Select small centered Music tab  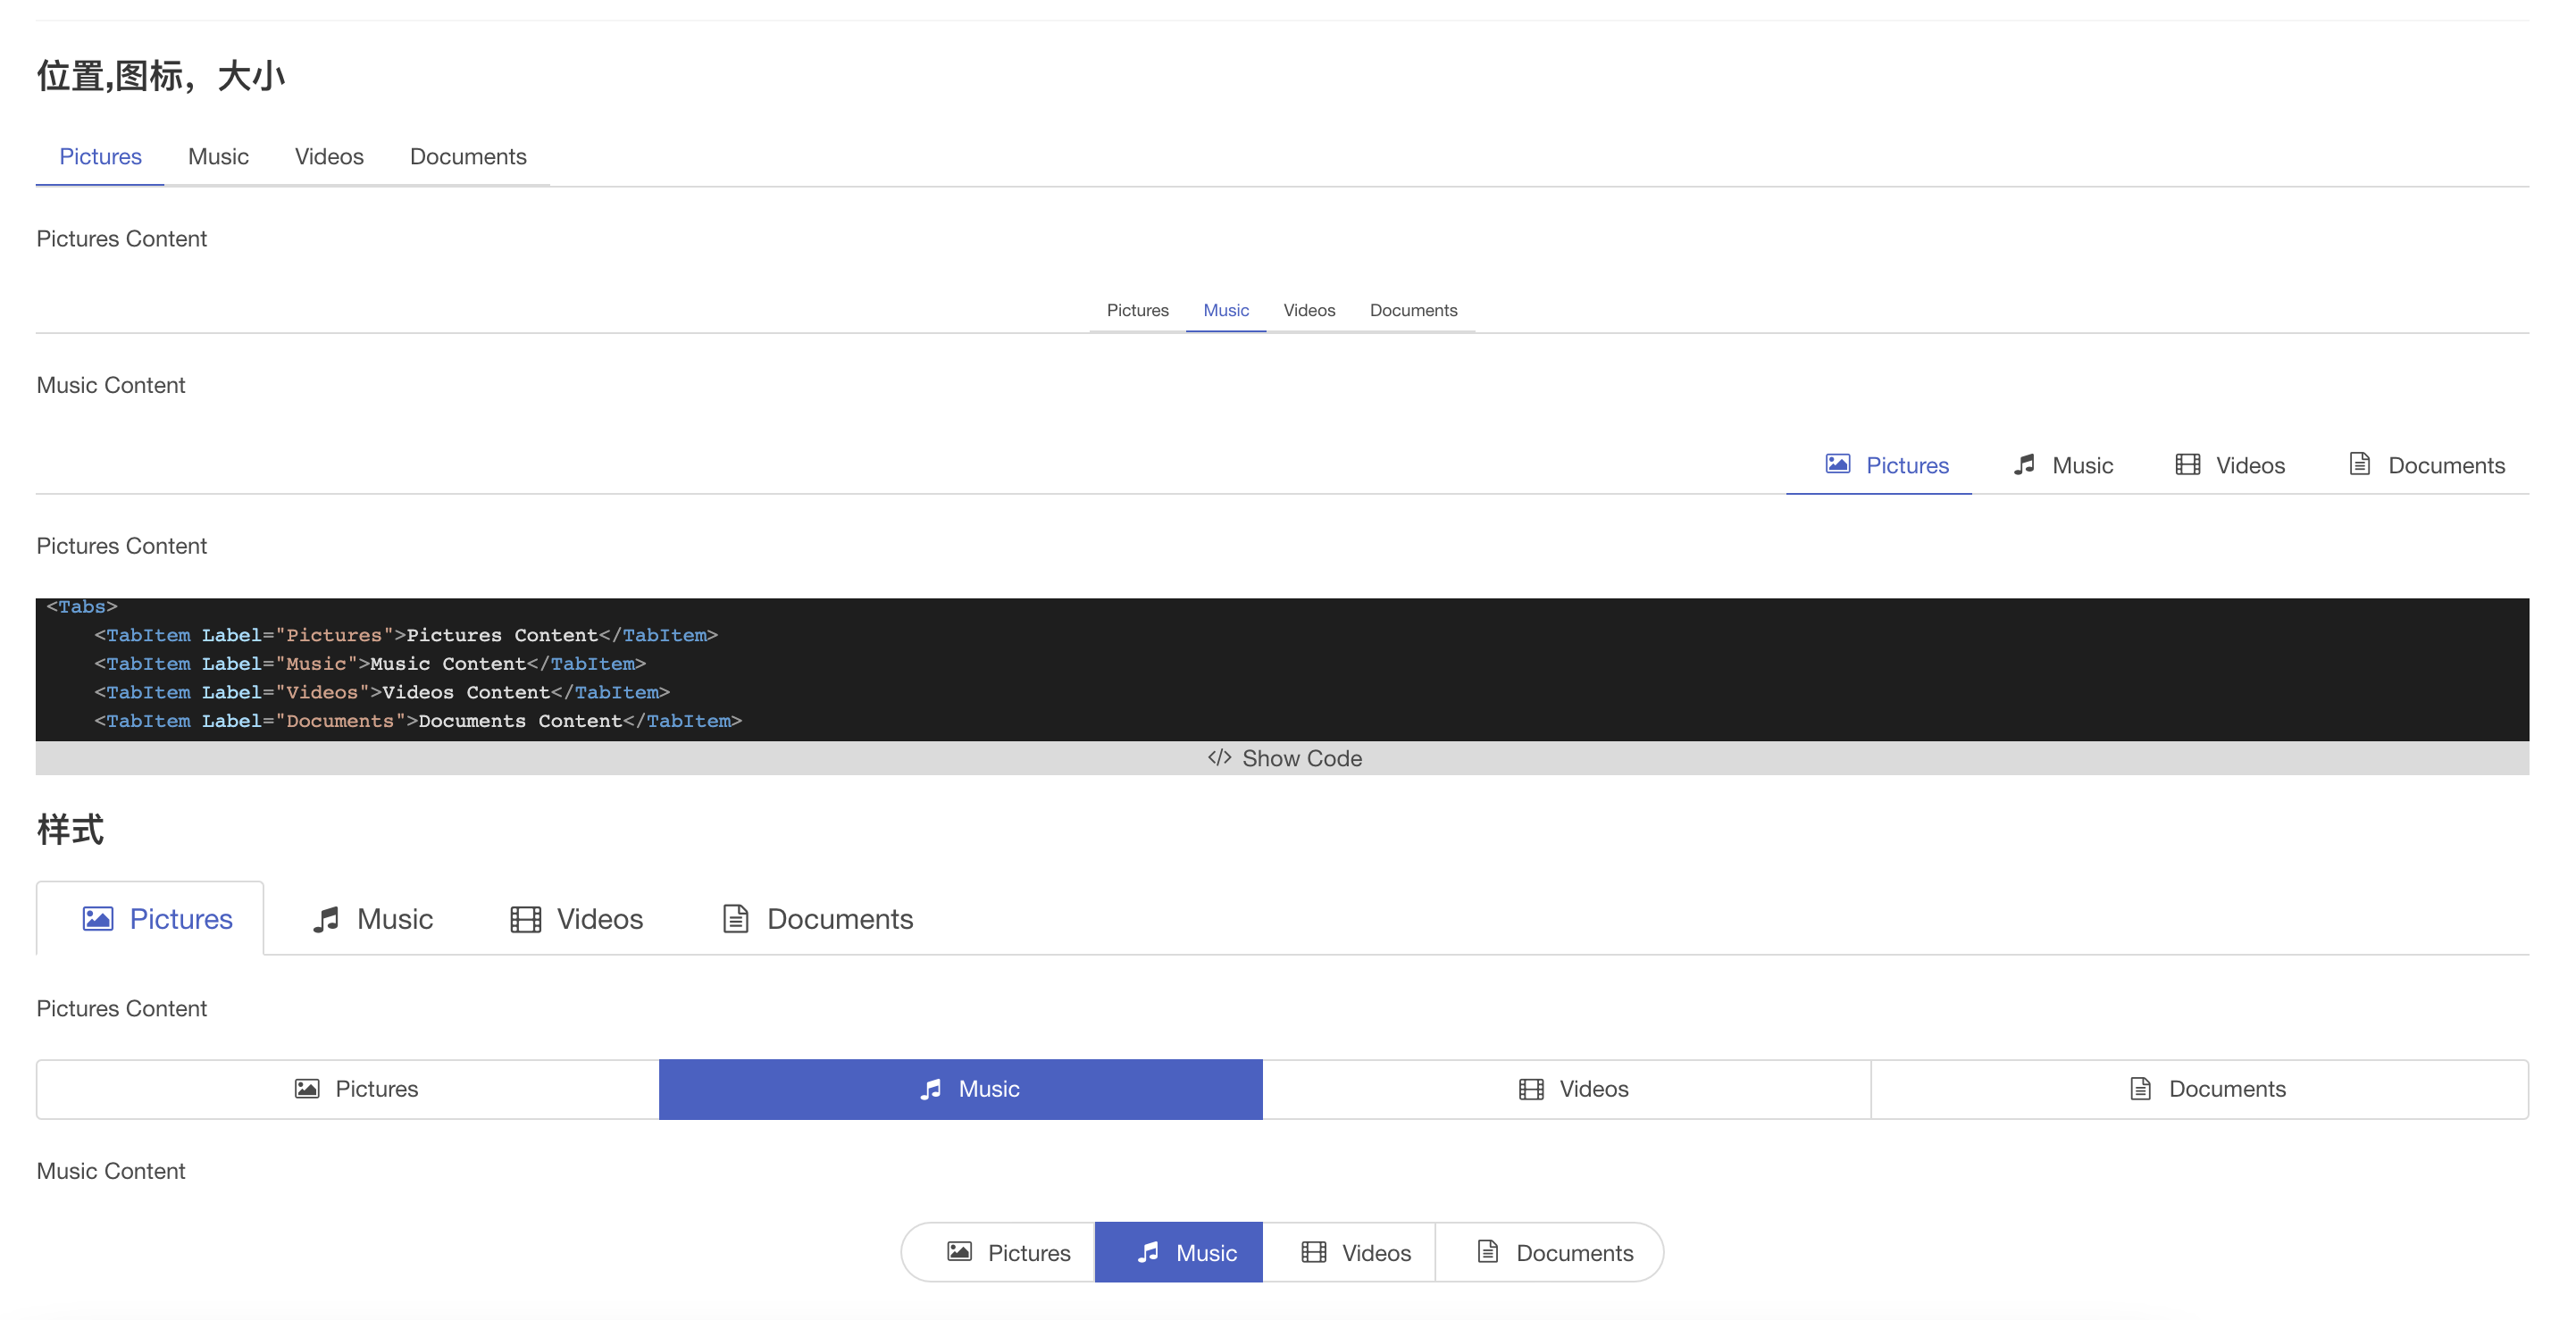click(x=1225, y=310)
